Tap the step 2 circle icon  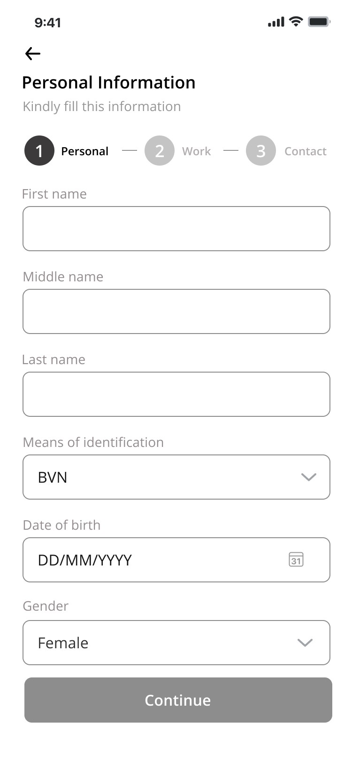click(x=160, y=151)
